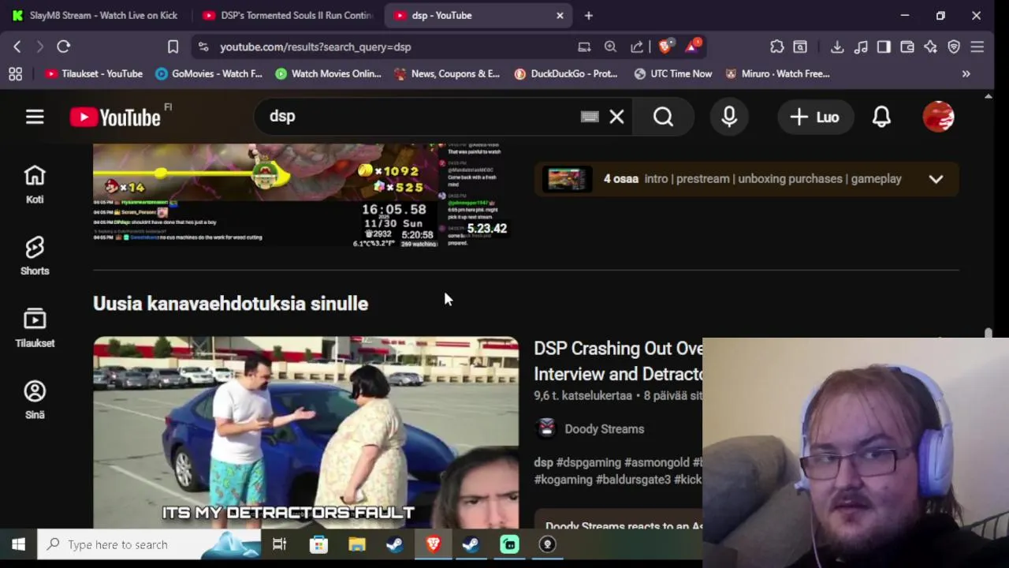Switch to the SlayM8 Stream Kick tab

click(x=95, y=15)
